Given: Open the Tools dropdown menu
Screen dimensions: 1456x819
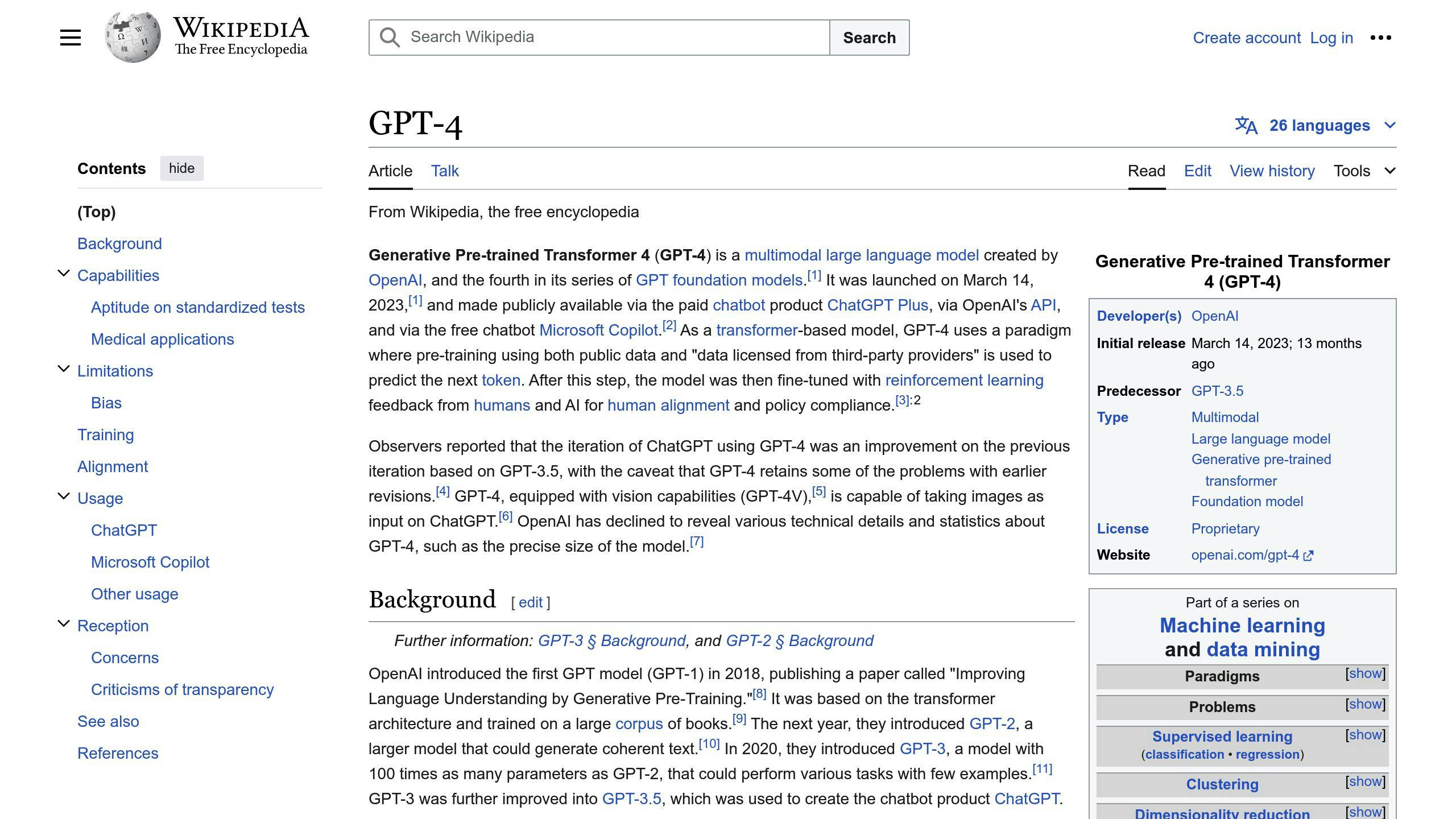Looking at the screenshot, I should (x=1364, y=171).
